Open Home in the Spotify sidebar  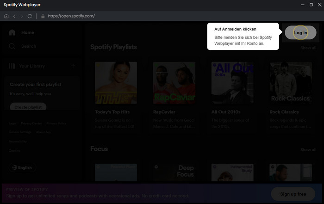28,32
